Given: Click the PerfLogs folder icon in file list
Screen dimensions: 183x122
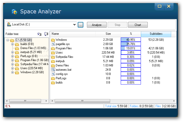Looking at the screenshot, I should pyautogui.click(x=53, y=78).
